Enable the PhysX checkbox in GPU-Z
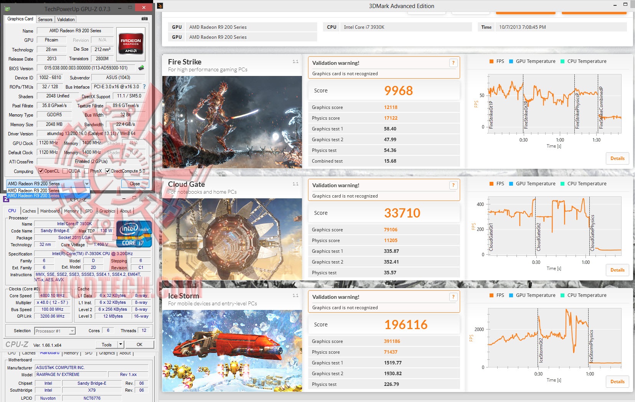This screenshot has height=402, width=635. tap(87, 171)
